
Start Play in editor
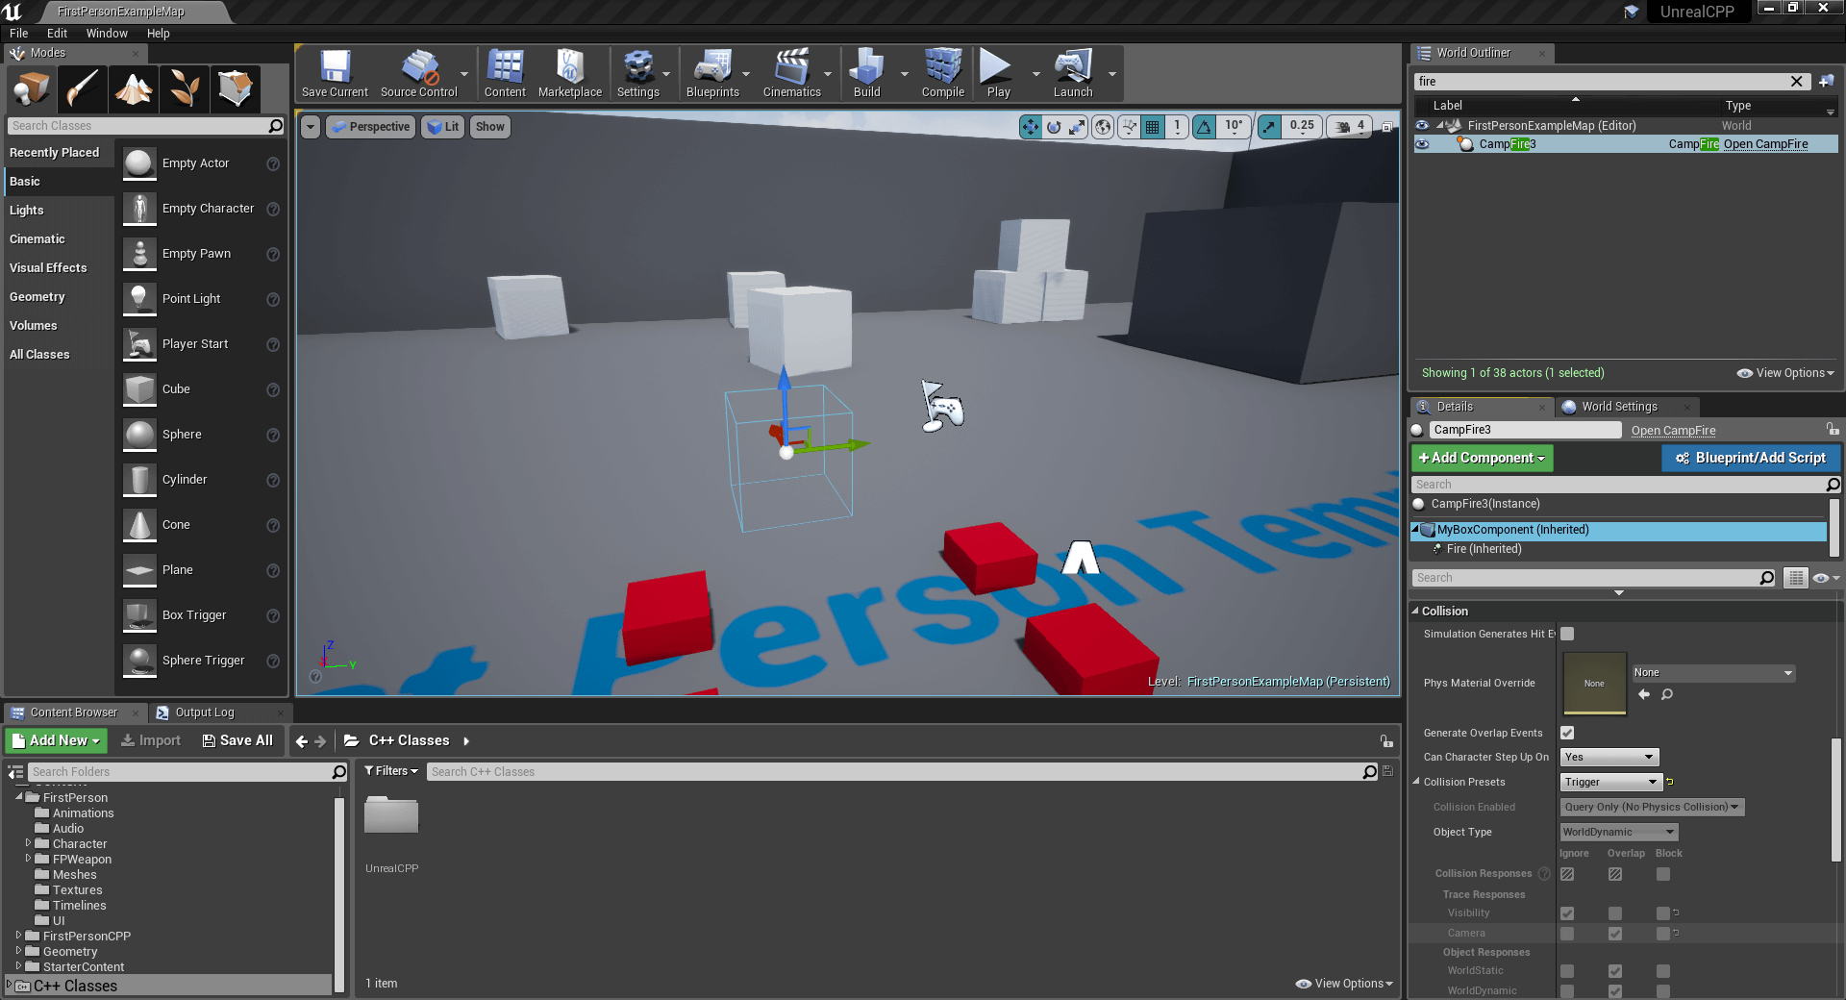click(x=998, y=74)
